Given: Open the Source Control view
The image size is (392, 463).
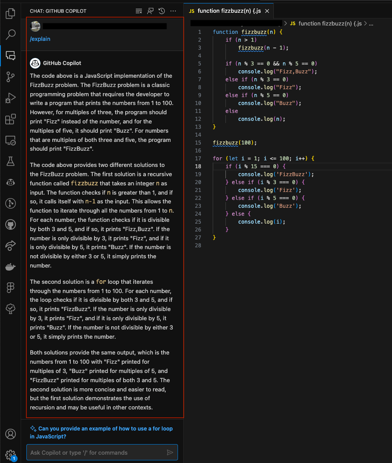Looking at the screenshot, I should pos(11,77).
